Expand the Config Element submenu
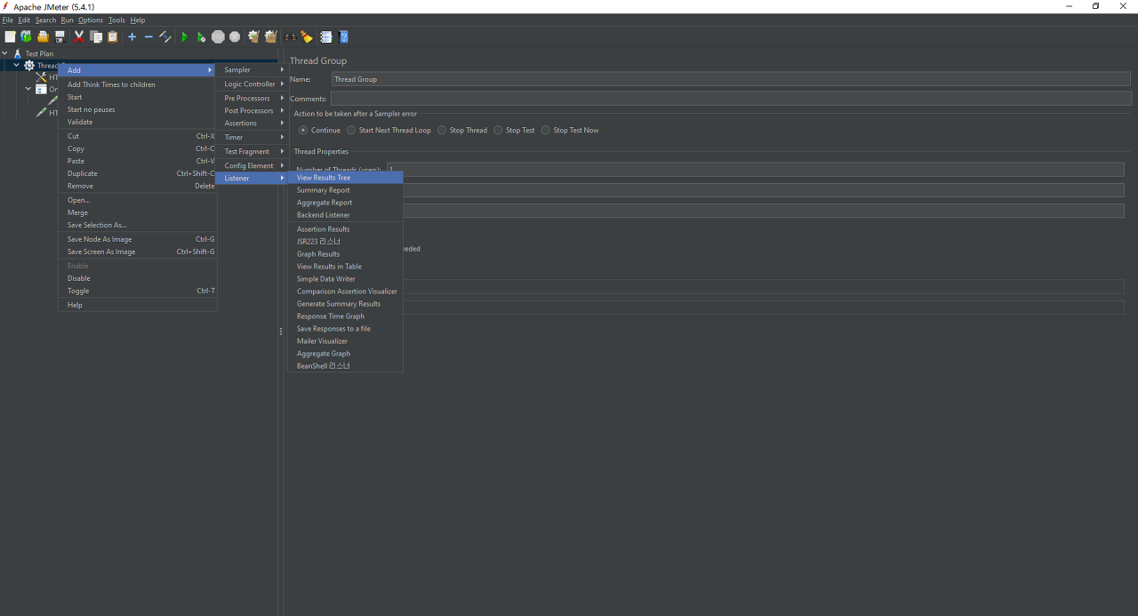Viewport: 1138px width, 616px height. click(252, 165)
